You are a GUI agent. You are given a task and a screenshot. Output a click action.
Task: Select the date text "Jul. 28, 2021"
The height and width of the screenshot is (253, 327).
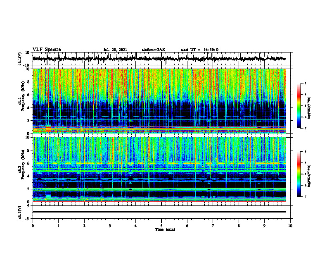pos(115,50)
